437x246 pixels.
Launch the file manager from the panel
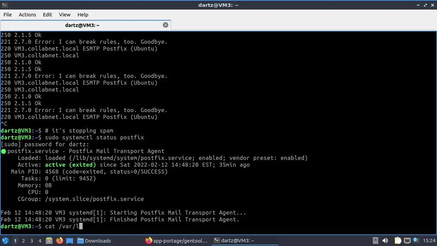tap(49, 241)
